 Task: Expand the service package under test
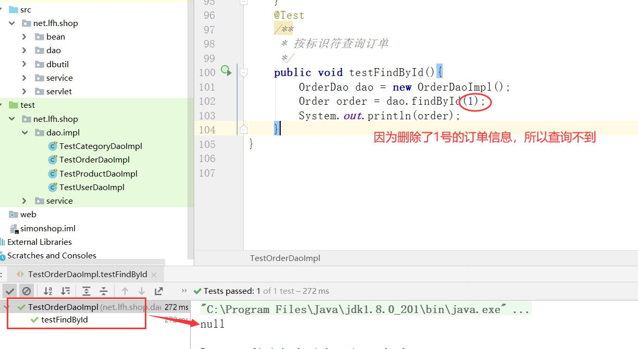point(24,201)
